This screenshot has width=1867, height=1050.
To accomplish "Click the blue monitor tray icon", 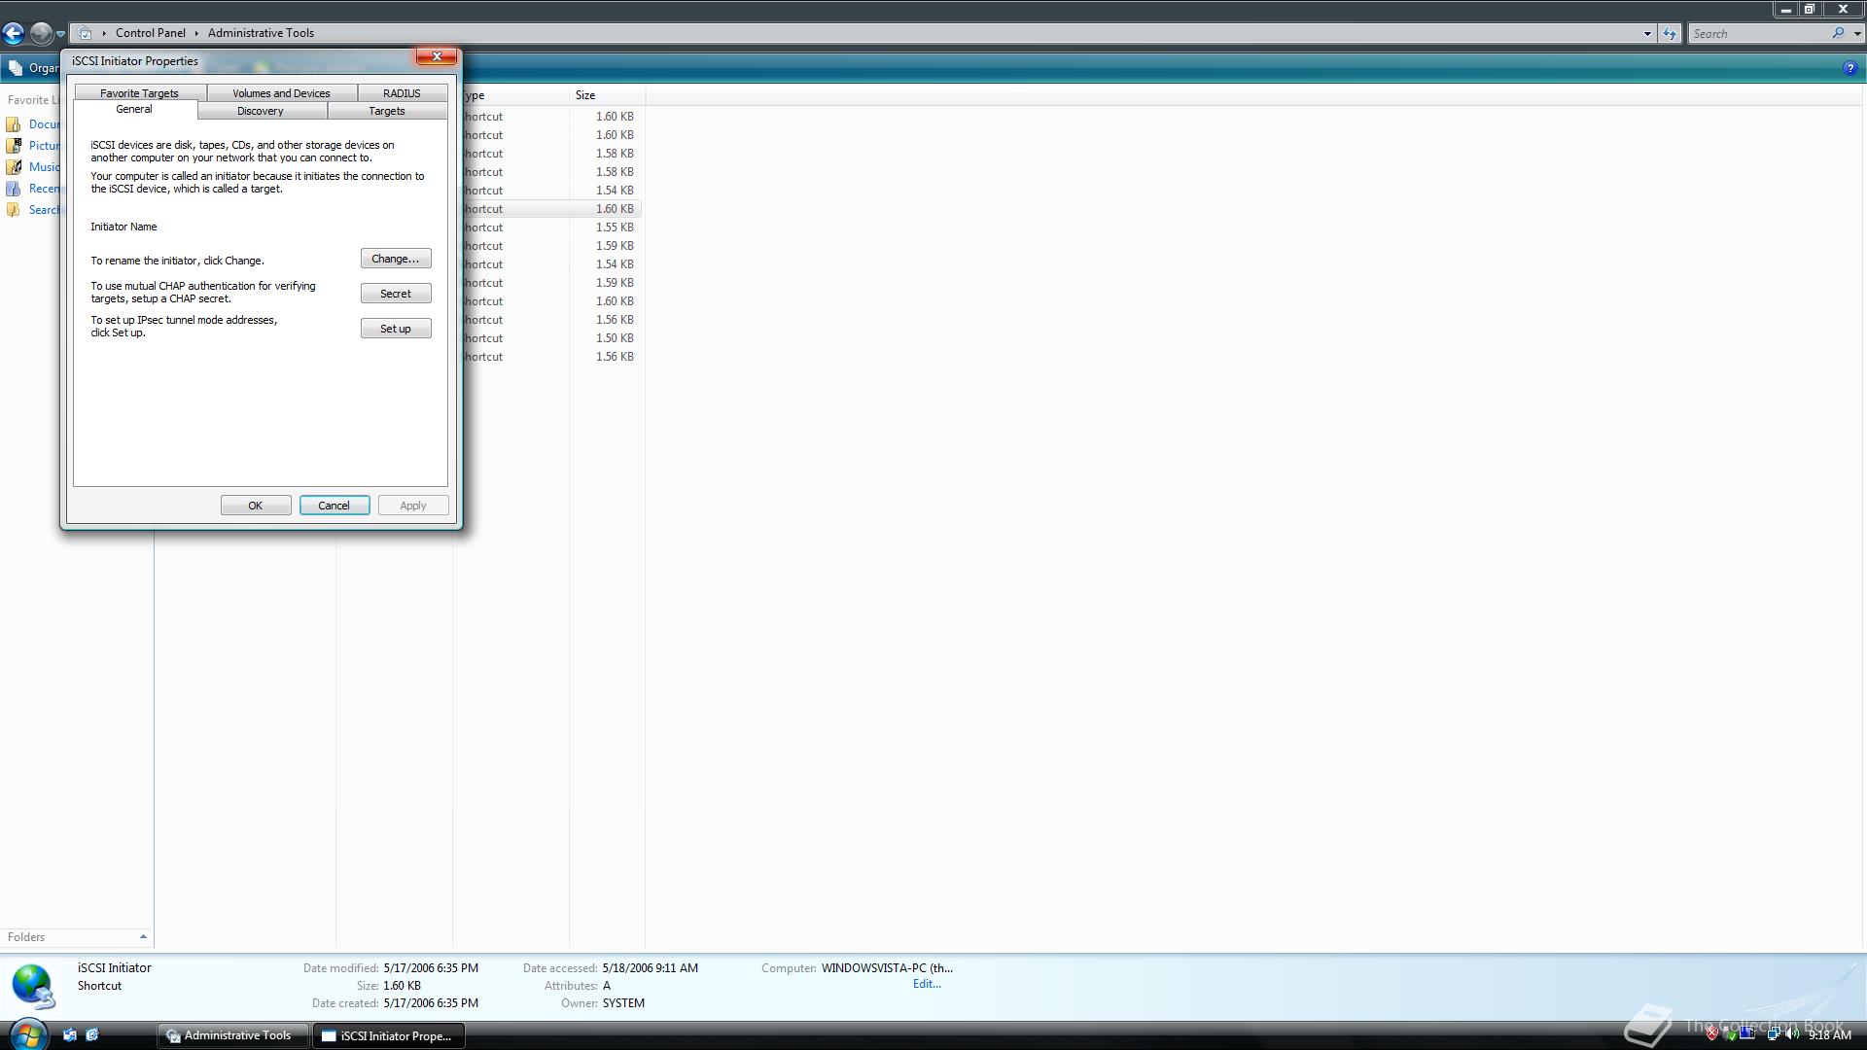I will [x=1747, y=1034].
